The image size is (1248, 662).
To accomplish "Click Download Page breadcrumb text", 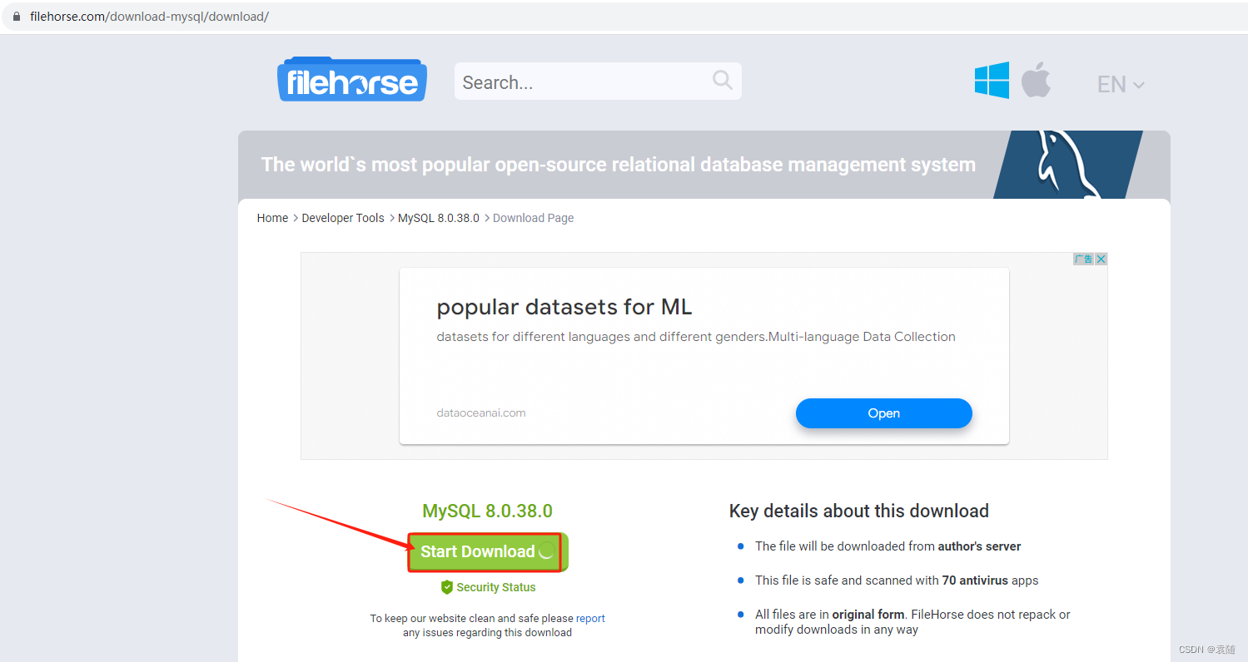I will pyautogui.click(x=533, y=218).
